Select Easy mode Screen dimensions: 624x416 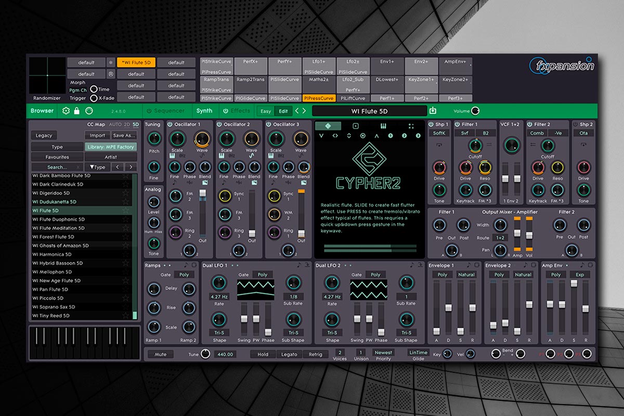[266, 111]
